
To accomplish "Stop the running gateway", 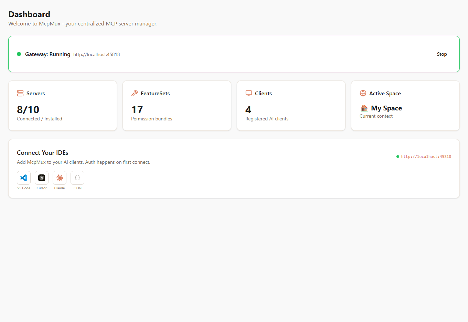I will tap(442, 54).
